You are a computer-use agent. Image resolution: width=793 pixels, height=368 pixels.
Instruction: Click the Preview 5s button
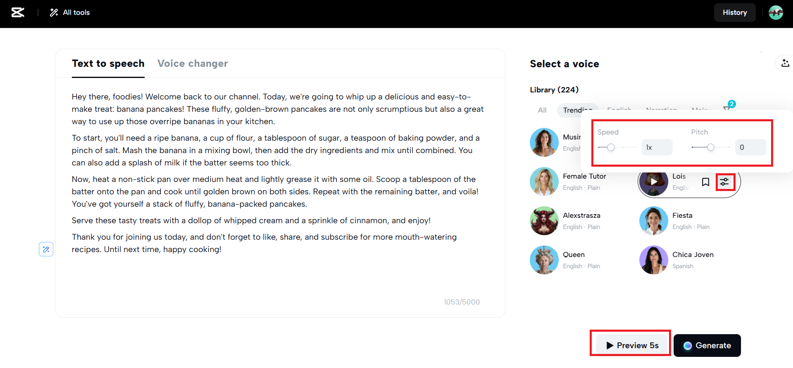[x=632, y=345]
